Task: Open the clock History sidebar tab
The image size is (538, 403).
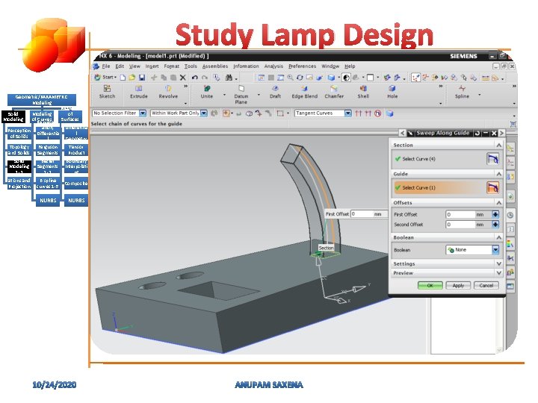Action: (x=510, y=215)
